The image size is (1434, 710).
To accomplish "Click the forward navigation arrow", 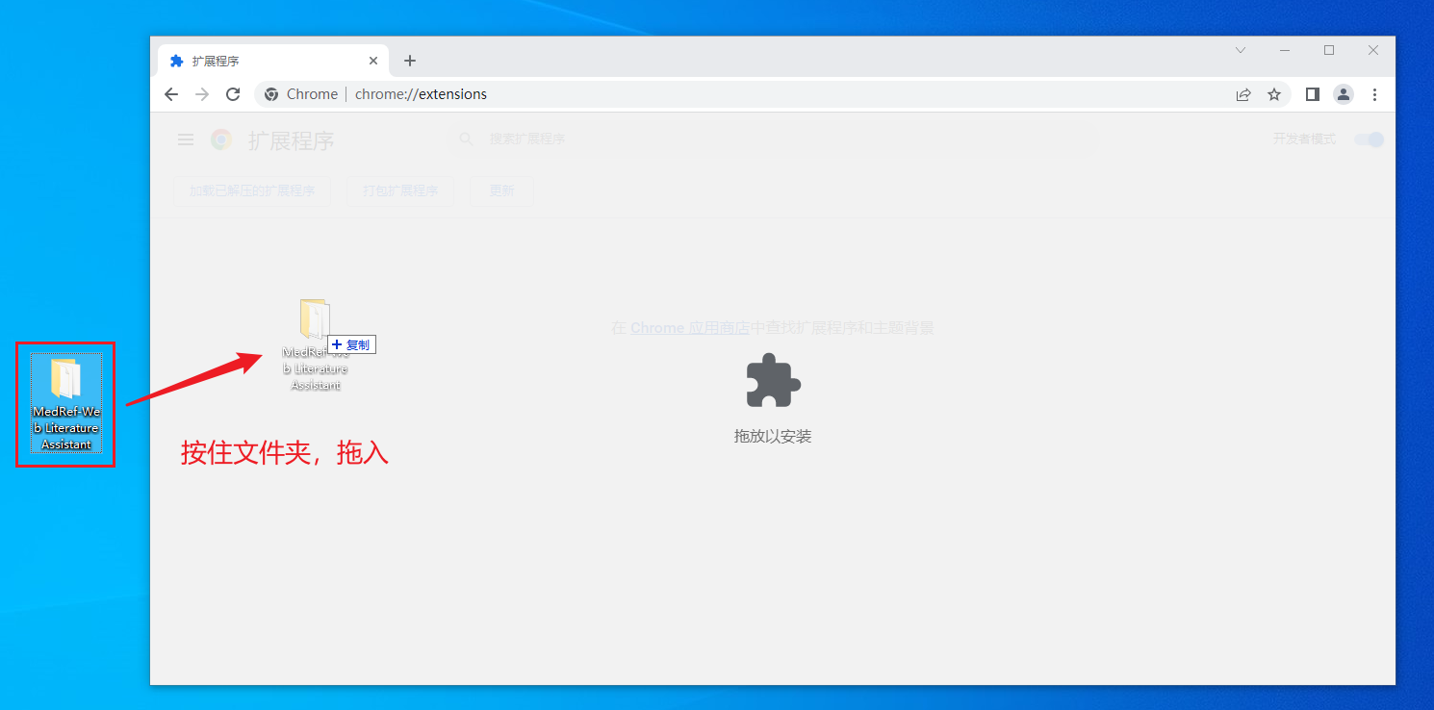I will (202, 94).
